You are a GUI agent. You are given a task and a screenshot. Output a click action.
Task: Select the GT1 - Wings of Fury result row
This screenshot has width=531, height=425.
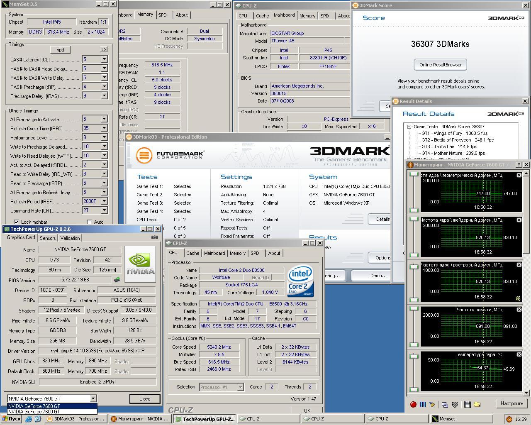454,133
